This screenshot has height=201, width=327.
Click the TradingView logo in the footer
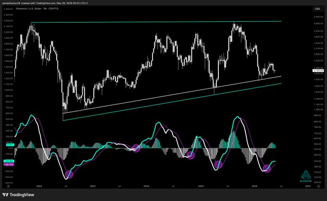18,195
